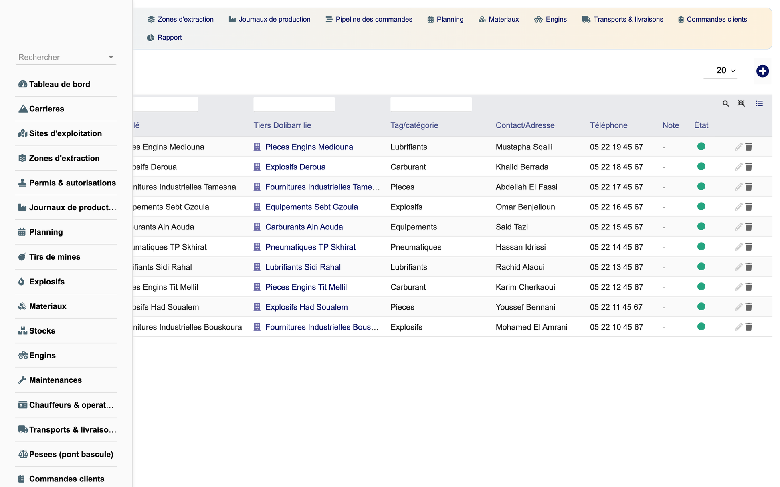Viewport: 780px width, 487px height.
Task: Edit the Explosifs Had Soualem row
Action: click(x=738, y=307)
